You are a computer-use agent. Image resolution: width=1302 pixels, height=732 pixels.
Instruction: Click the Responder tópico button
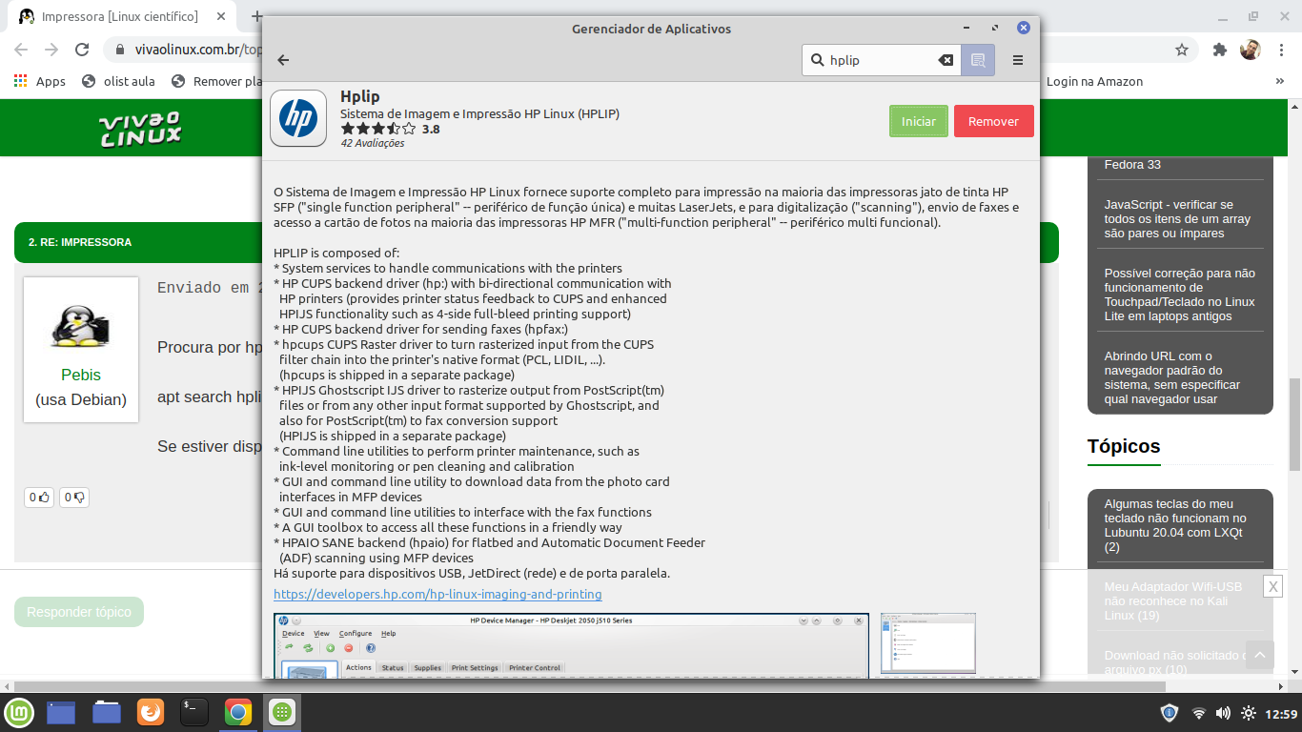tap(79, 612)
